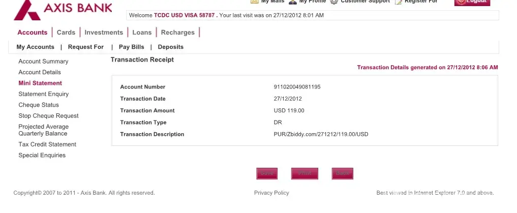Open the Pay Bills menu item
Image resolution: width=517 pixels, height=213 pixels.
132,47
